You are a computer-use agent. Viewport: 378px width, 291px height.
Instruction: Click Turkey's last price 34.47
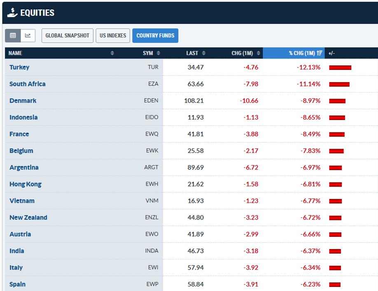tap(196, 67)
